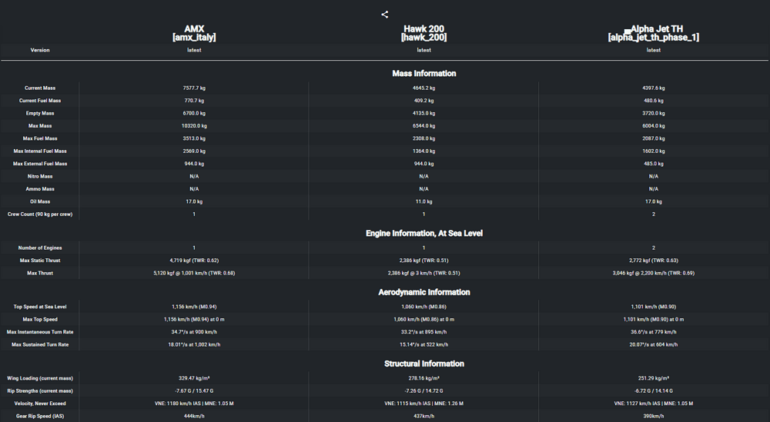Click the Structural Information section header

click(x=423, y=364)
